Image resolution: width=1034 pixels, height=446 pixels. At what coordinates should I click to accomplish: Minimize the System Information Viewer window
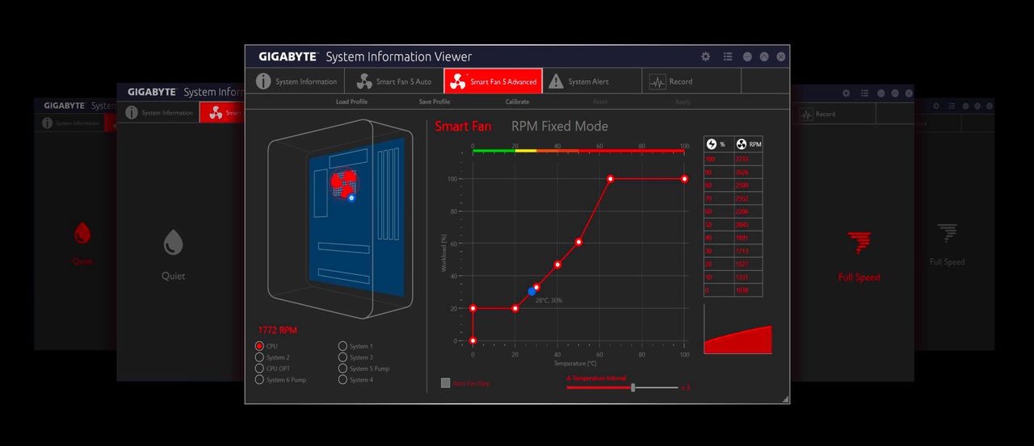pyautogui.click(x=747, y=56)
